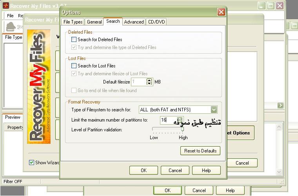Click maximum number of partitions field
The image size is (298, 196).
point(169,120)
